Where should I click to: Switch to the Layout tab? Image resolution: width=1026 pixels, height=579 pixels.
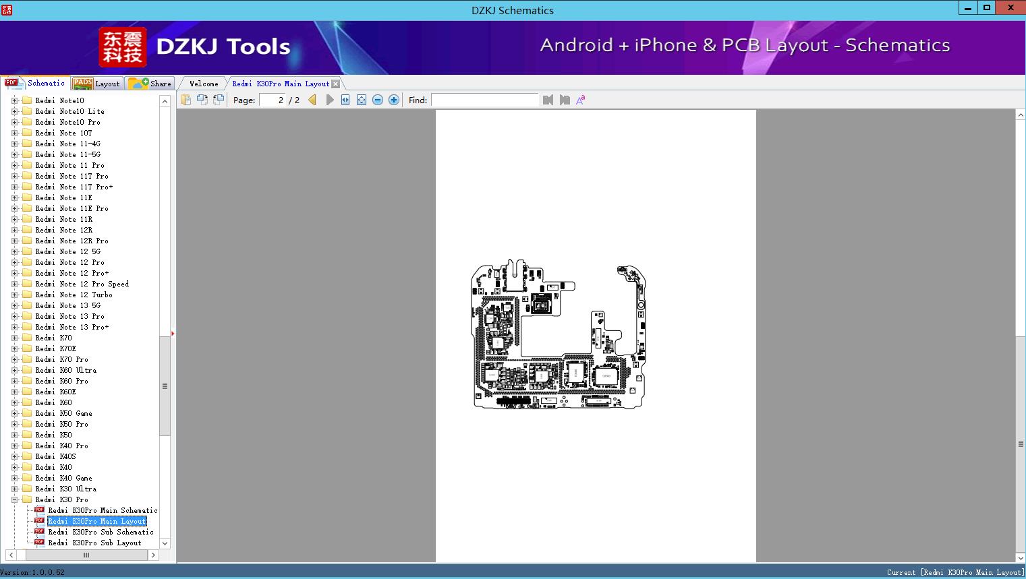pyautogui.click(x=96, y=84)
